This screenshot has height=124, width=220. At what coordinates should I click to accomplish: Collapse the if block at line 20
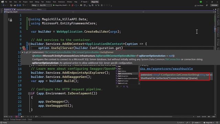click(29, 93)
